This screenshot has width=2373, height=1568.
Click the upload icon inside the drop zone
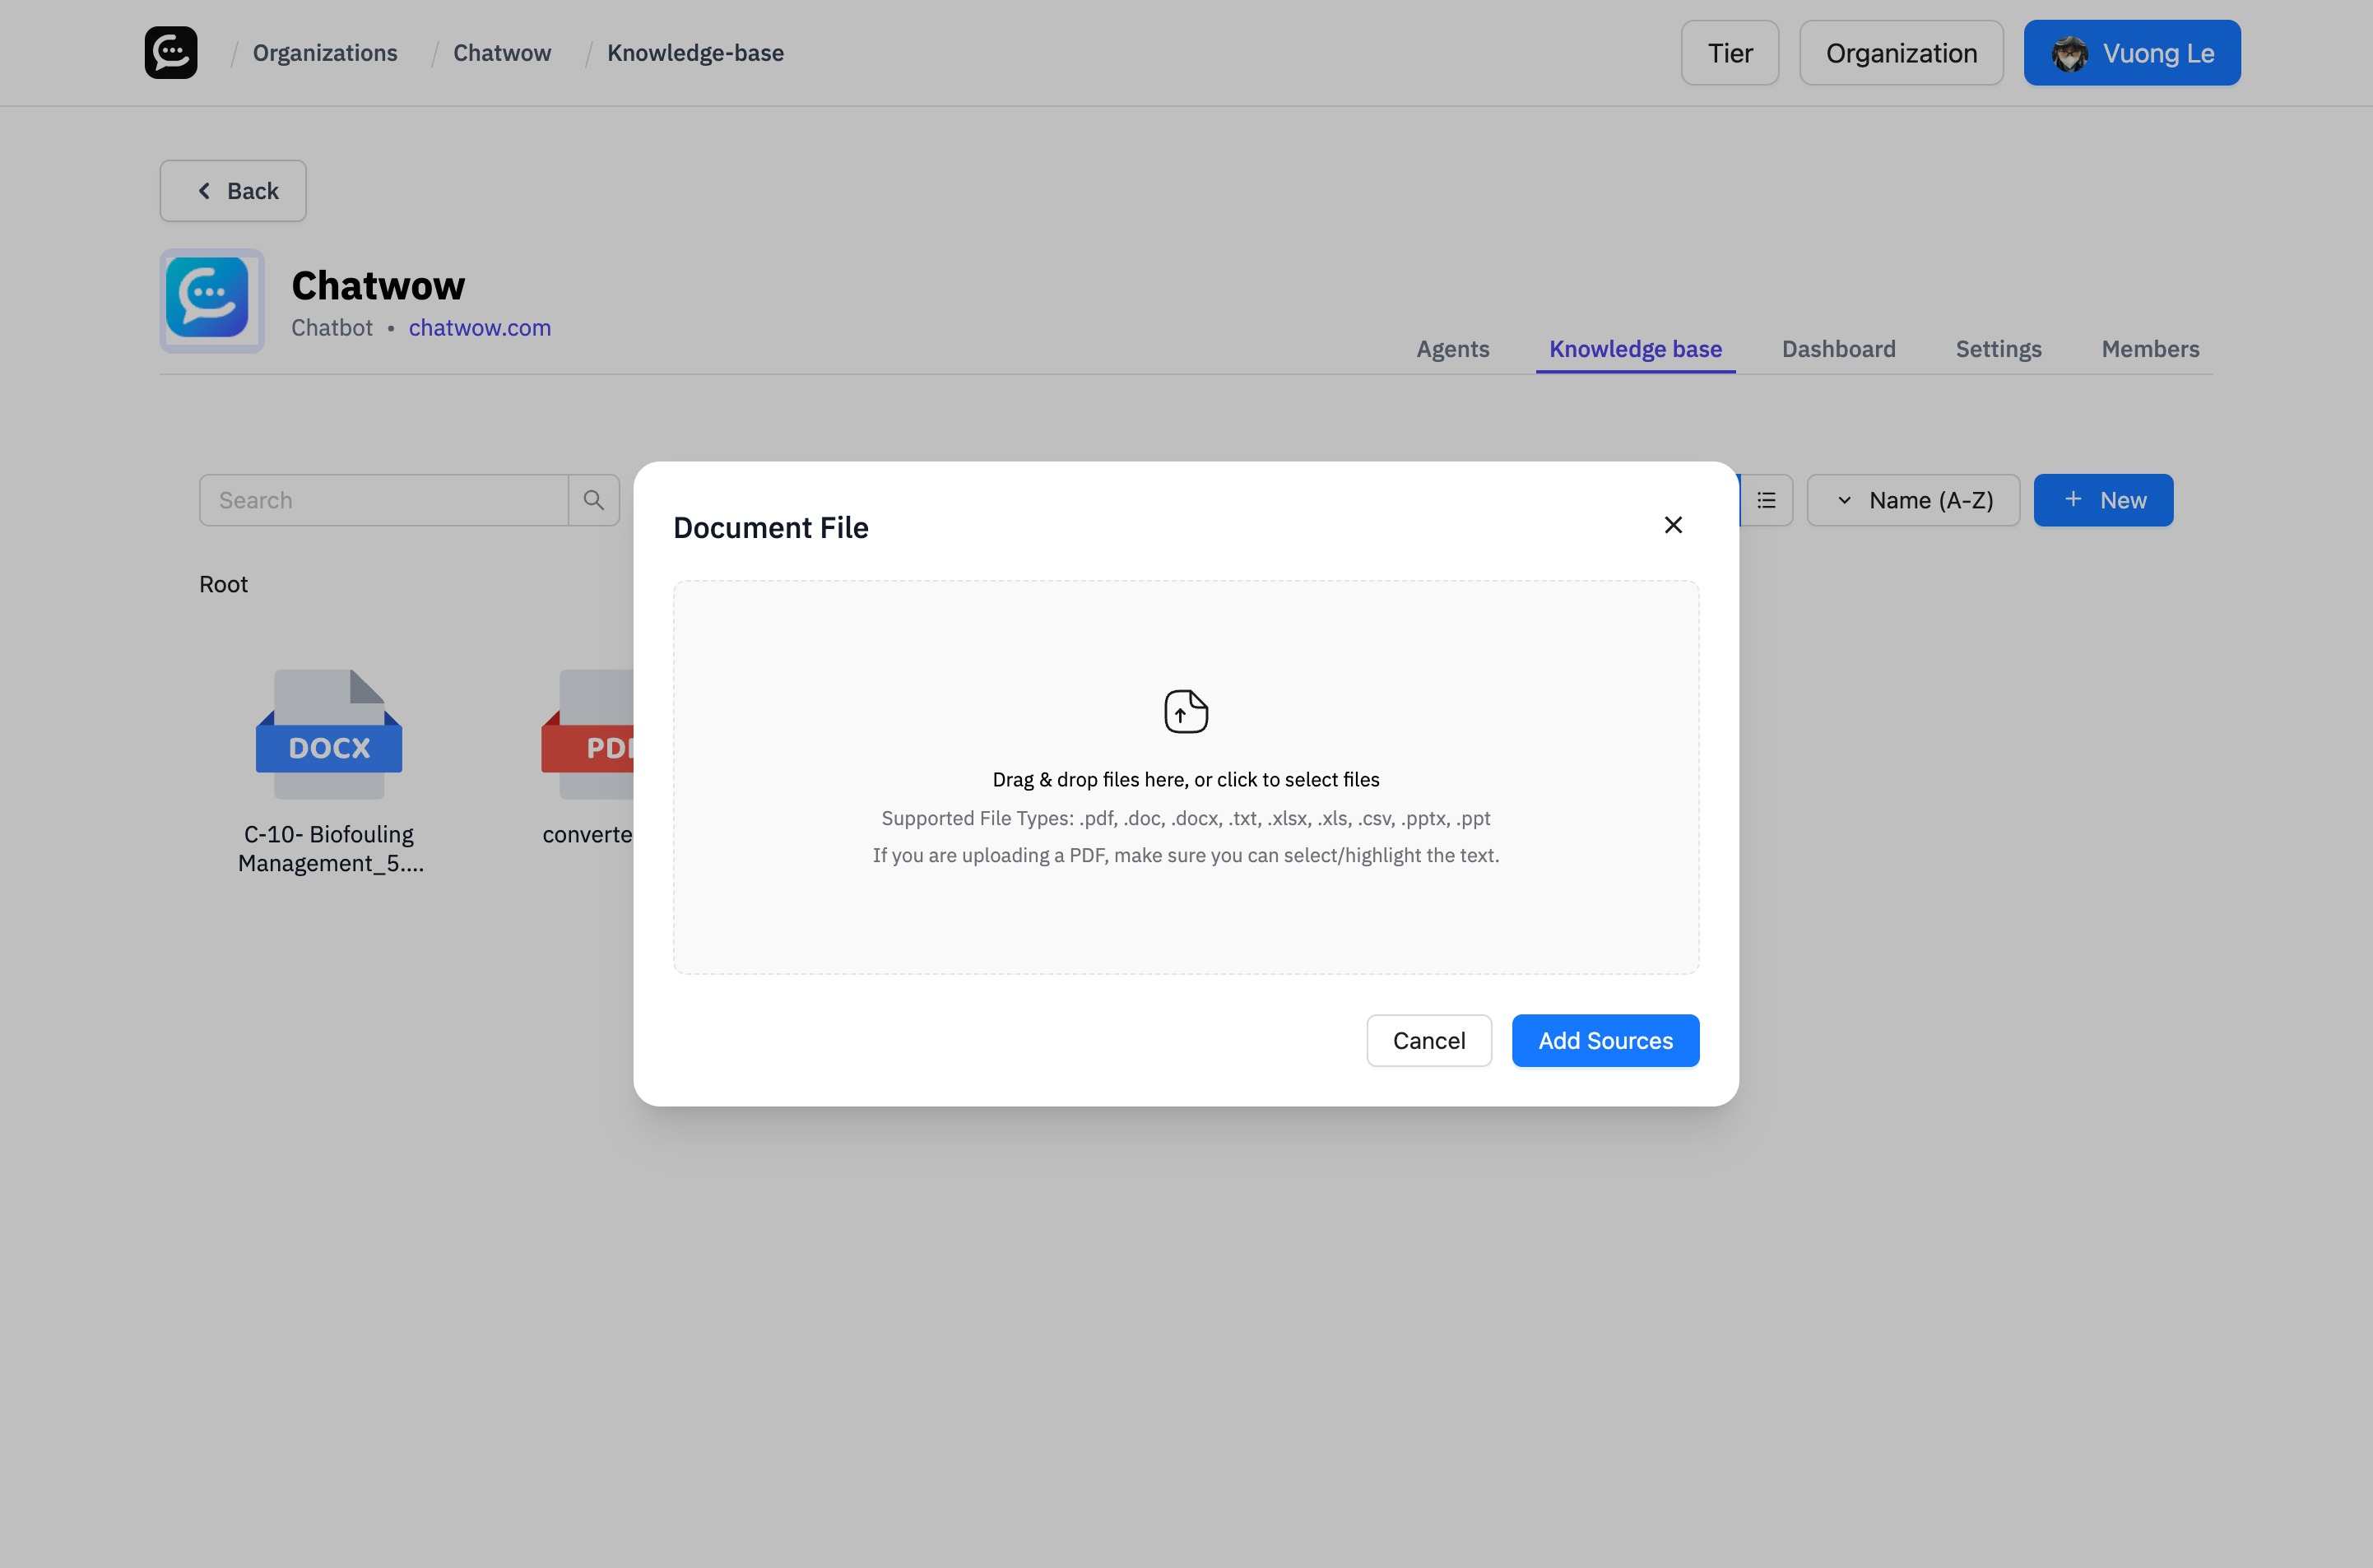[x=1185, y=711]
